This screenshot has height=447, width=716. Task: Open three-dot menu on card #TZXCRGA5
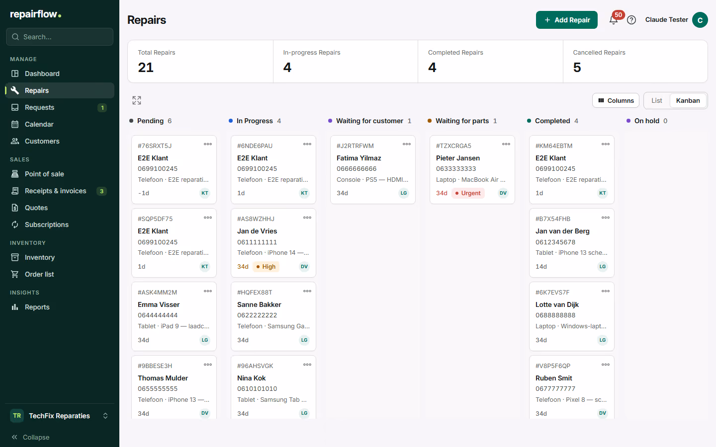point(506,144)
